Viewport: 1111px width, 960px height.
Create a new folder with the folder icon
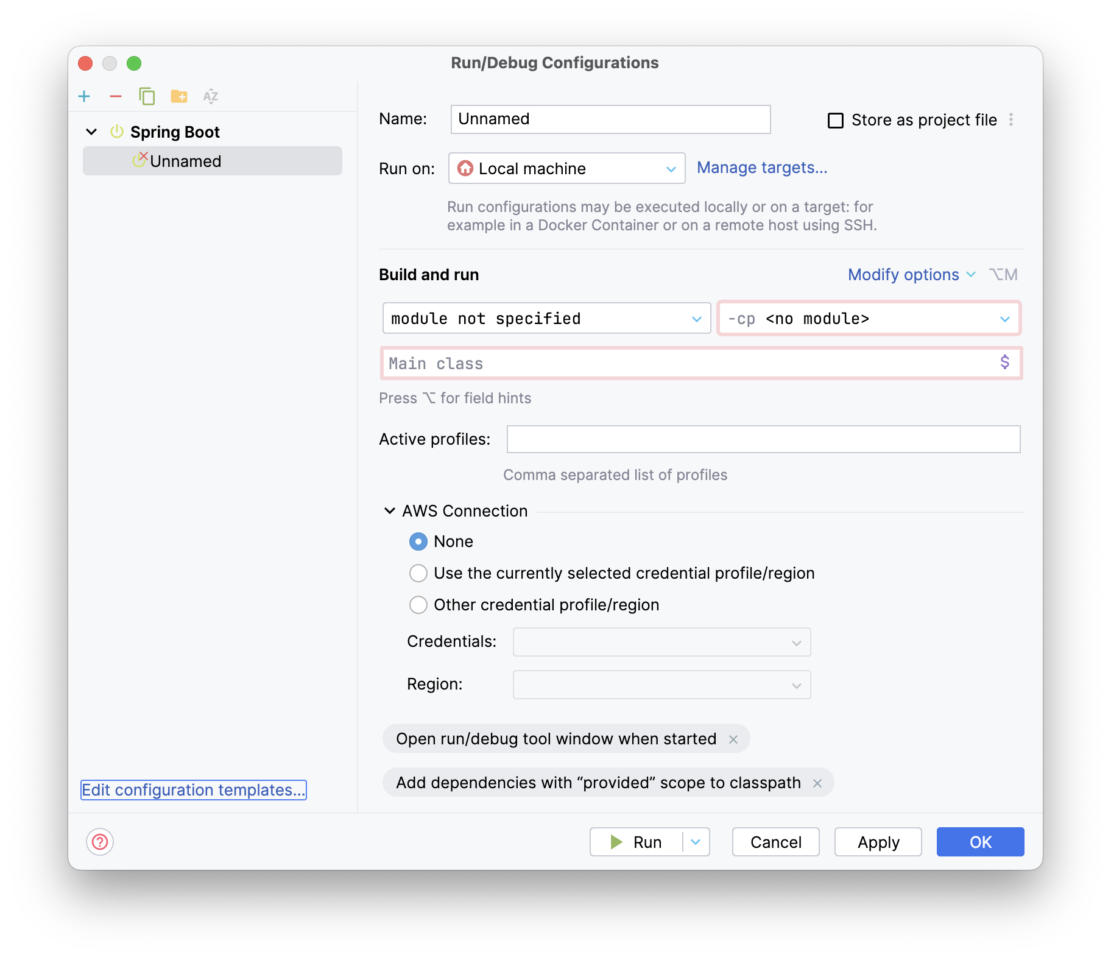coord(179,96)
